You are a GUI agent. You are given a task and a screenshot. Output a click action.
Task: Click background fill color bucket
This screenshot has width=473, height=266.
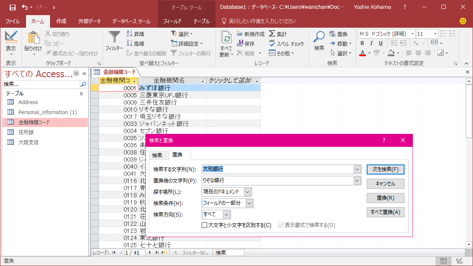click(x=391, y=53)
